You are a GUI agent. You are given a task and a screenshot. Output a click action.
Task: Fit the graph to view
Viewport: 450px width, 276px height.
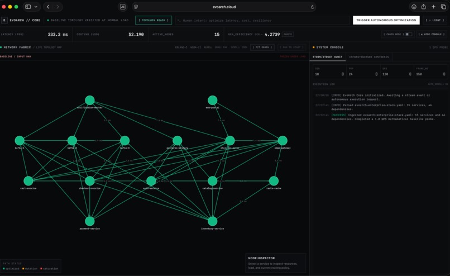coord(262,47)
